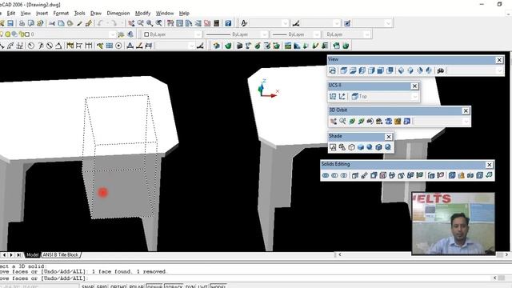Click the layout tab previous-arrow navigation button

click(x=4, y=254)
